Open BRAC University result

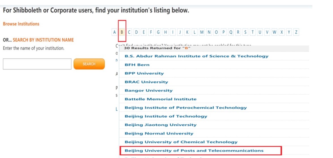pyautogui.click(x=146, y=82)
